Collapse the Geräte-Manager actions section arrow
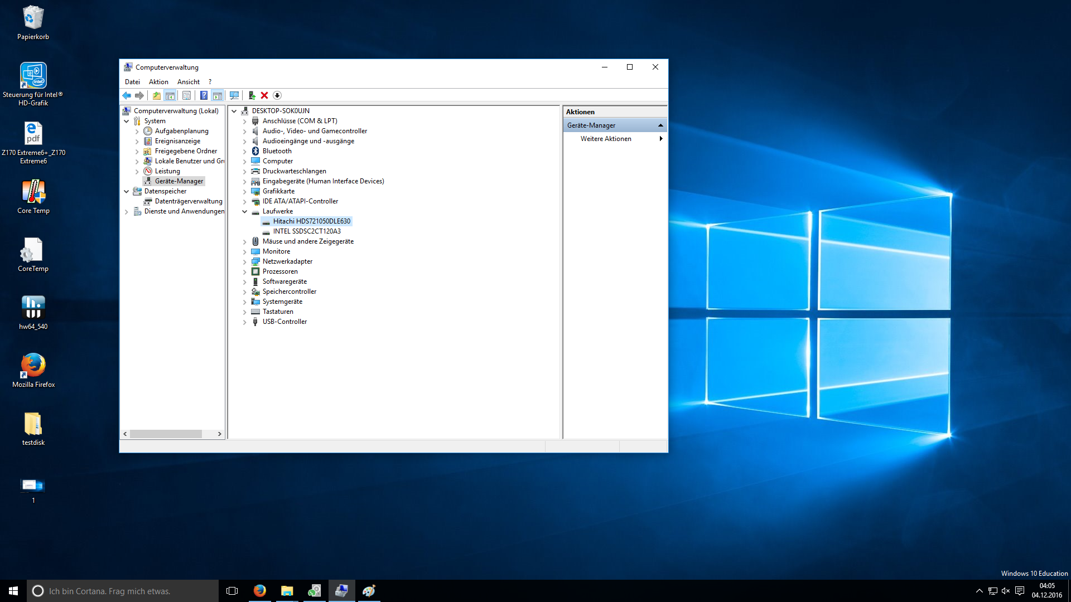The image size is (1071, 602). 660,125
